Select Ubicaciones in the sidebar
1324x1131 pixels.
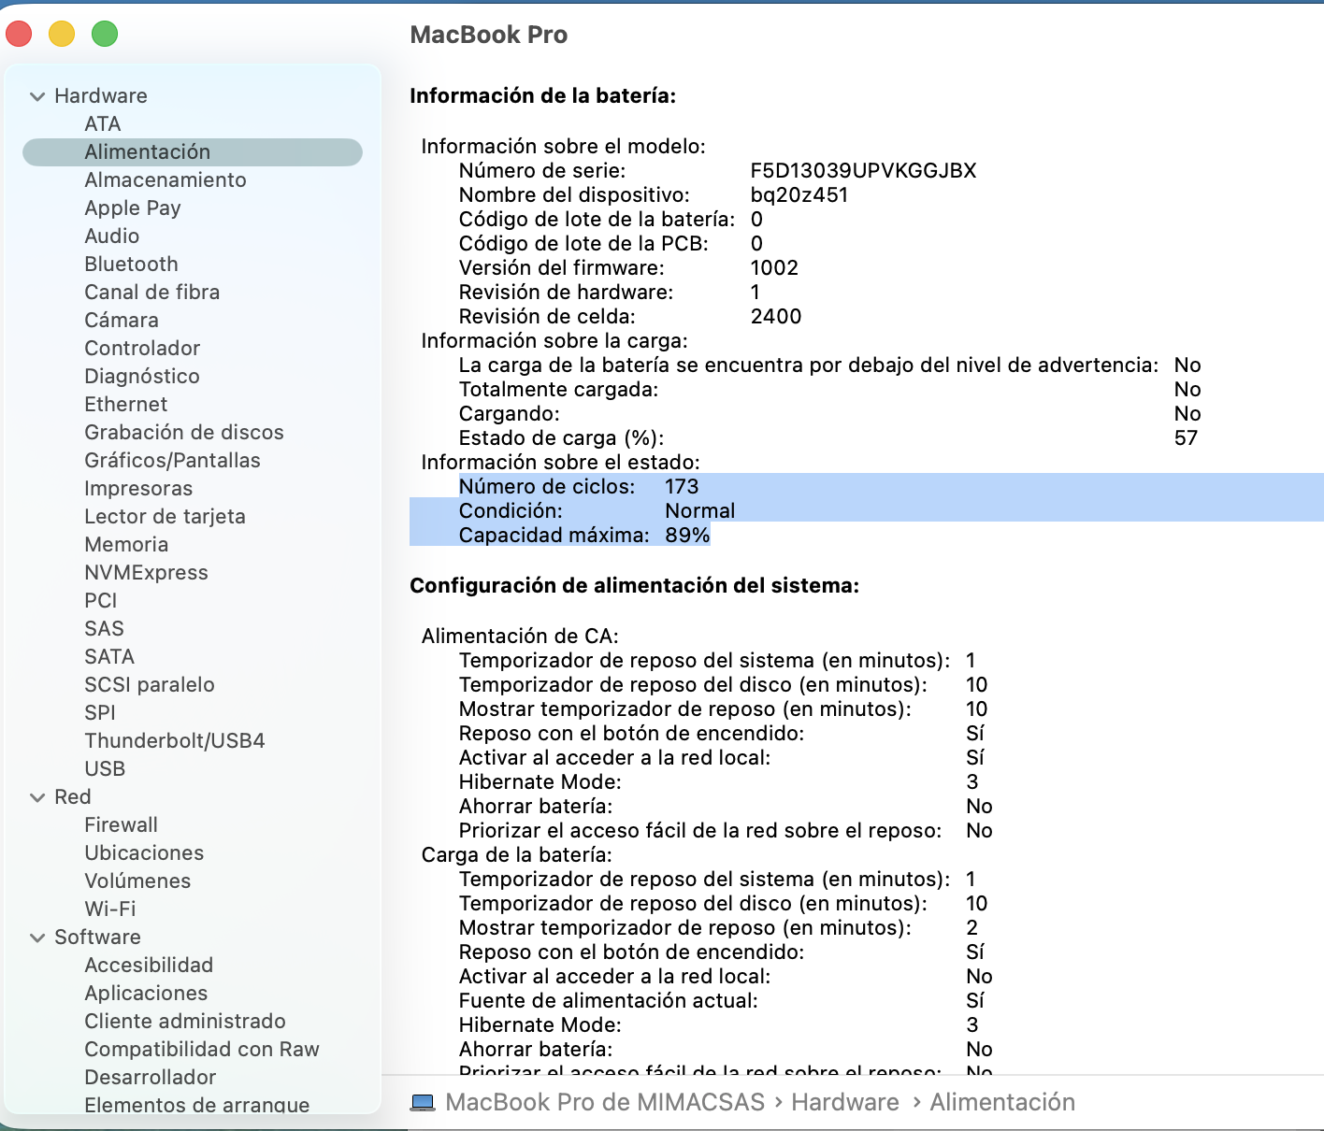click(x=144, y=853)
